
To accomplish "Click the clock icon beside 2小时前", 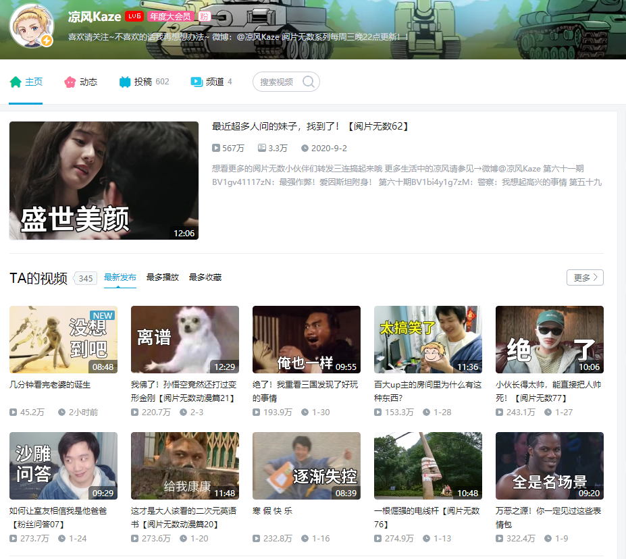I will point(62,412).
